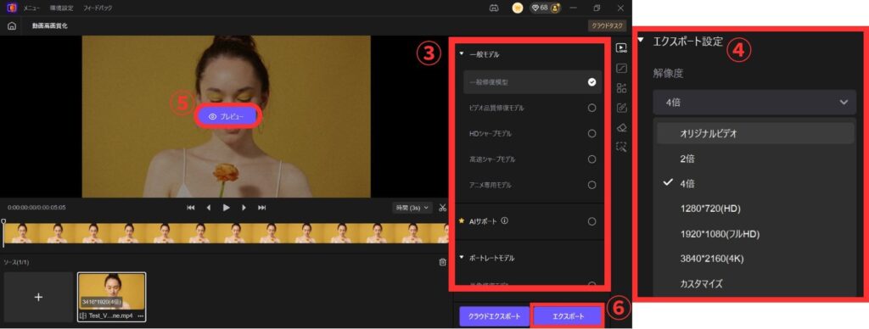
Task: Maximize the application window
Action: coord(597,8)
